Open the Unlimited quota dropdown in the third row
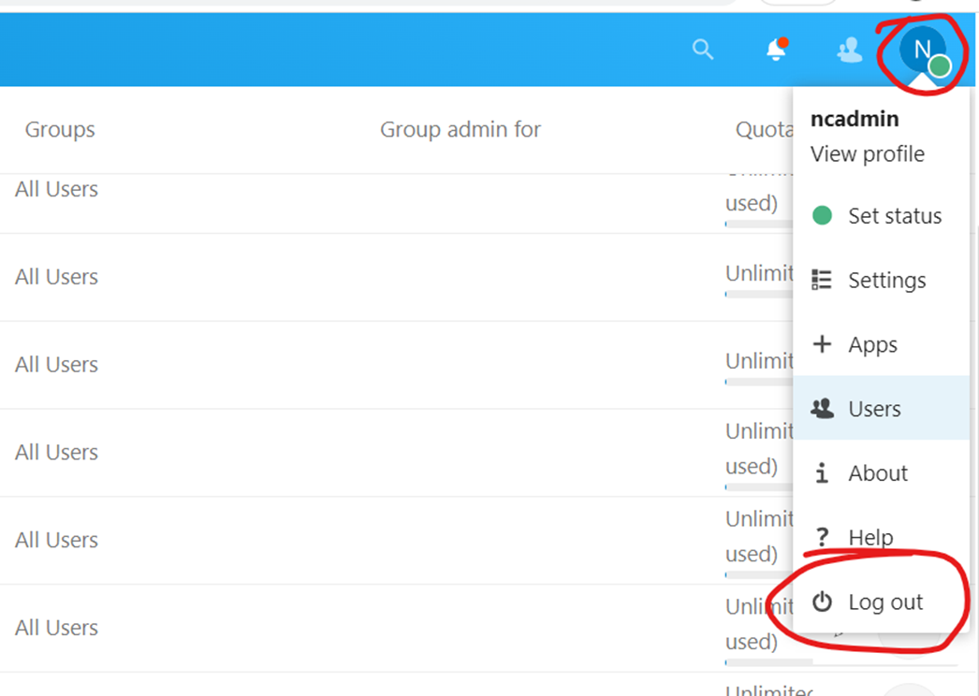This screenshot has height=696, width=979. pyautogui.click(x=758, y=361)
